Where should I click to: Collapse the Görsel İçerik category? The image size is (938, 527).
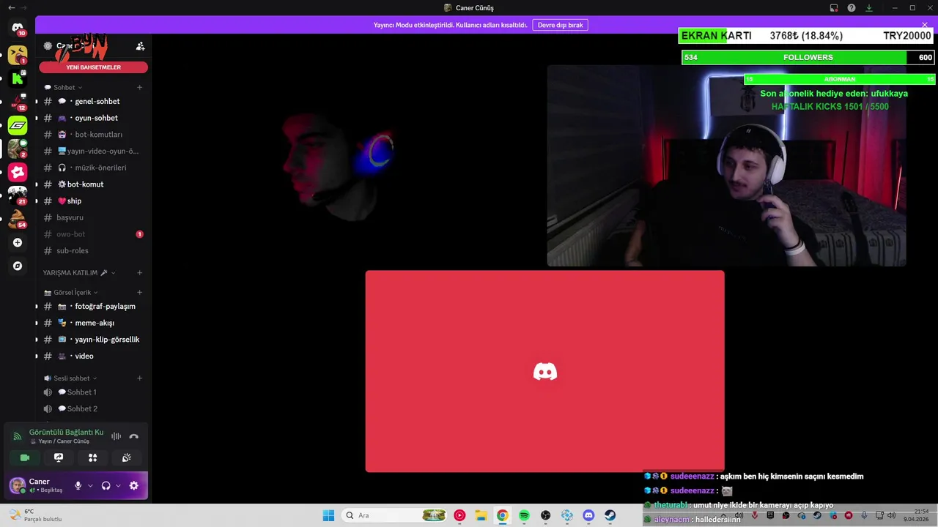(x=71, y=292)
